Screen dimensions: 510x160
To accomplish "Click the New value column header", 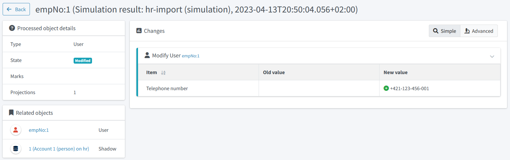I will (395, 72).
